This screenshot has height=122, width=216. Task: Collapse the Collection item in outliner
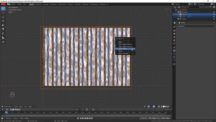point(176,12)
